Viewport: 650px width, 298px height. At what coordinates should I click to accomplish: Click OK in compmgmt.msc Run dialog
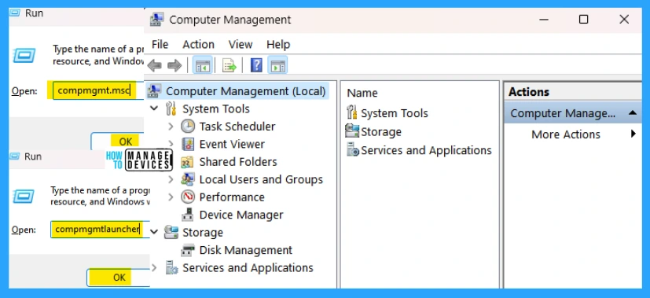pos(118,142)
